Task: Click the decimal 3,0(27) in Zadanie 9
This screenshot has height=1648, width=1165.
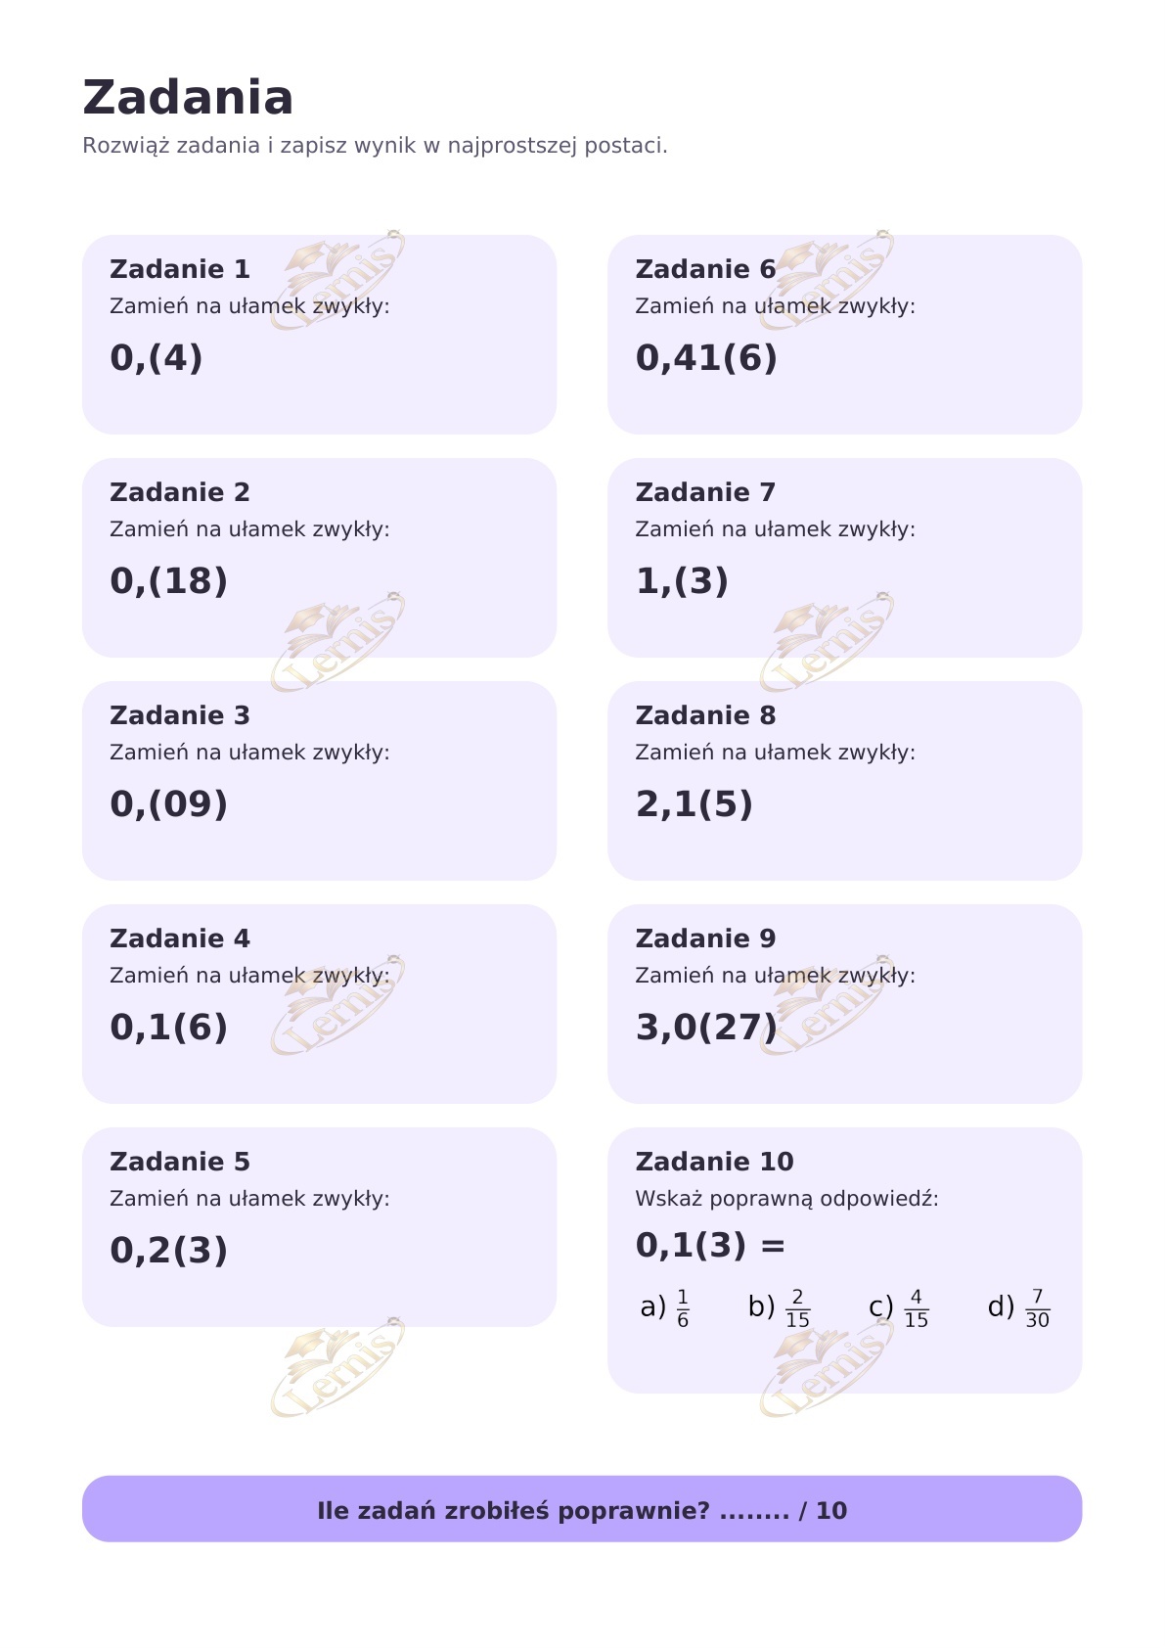Action: pos(706,1028)
